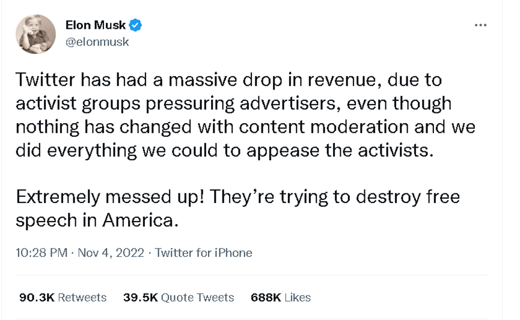Viewport: 520px width, 320px height.
Task: Open the three-dot more options menu
Action: point(480,26)
